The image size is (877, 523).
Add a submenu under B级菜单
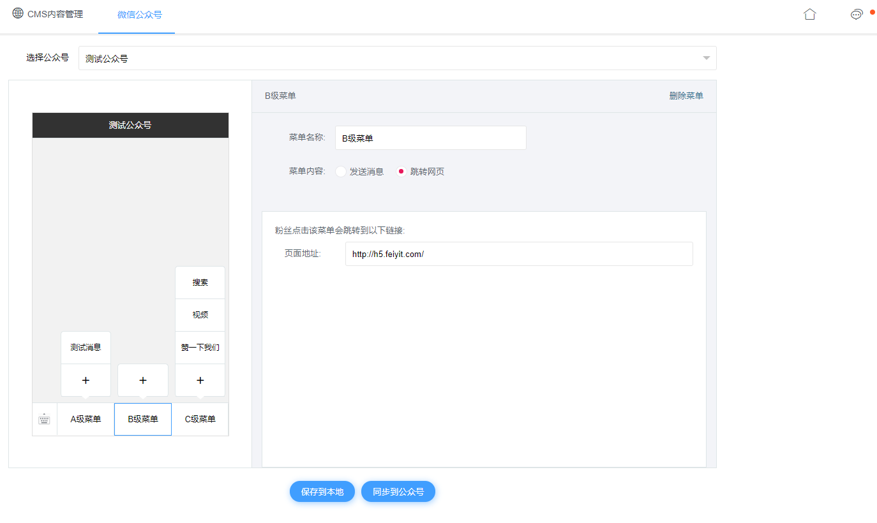click(x=143, y=380)
